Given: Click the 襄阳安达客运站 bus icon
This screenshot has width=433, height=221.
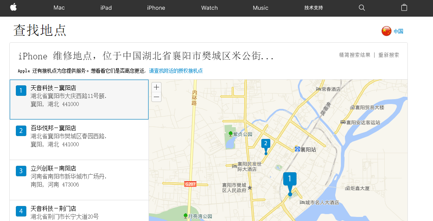Looking at the screenshot, I should coord(343,122).
